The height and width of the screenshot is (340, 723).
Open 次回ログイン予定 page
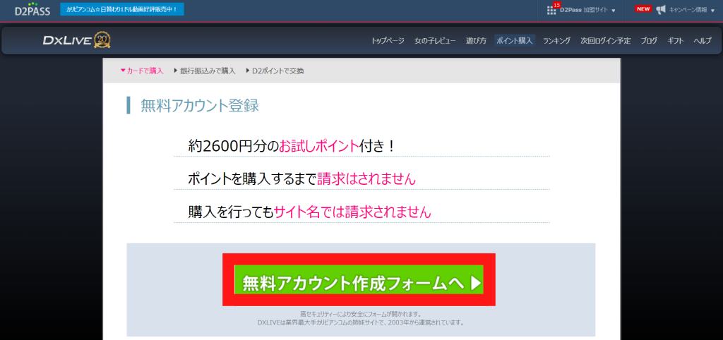click(x=605, y=41)
